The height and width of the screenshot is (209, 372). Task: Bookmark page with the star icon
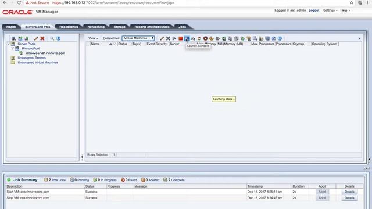[x=352, y=3]
